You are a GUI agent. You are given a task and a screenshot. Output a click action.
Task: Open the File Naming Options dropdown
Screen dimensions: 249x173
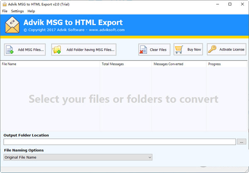78,157
